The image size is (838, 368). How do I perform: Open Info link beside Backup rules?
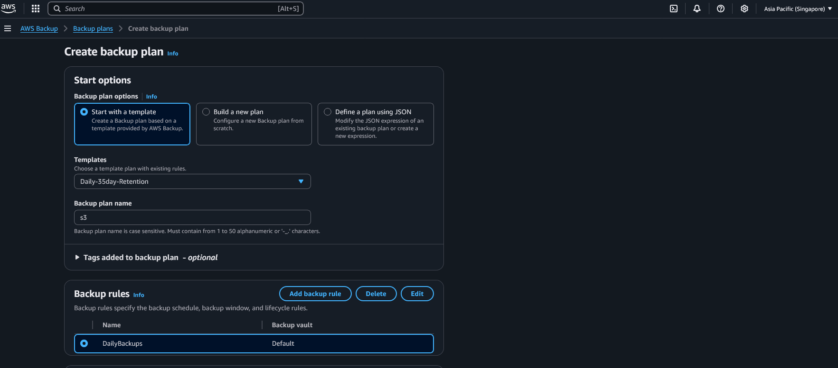139,295
